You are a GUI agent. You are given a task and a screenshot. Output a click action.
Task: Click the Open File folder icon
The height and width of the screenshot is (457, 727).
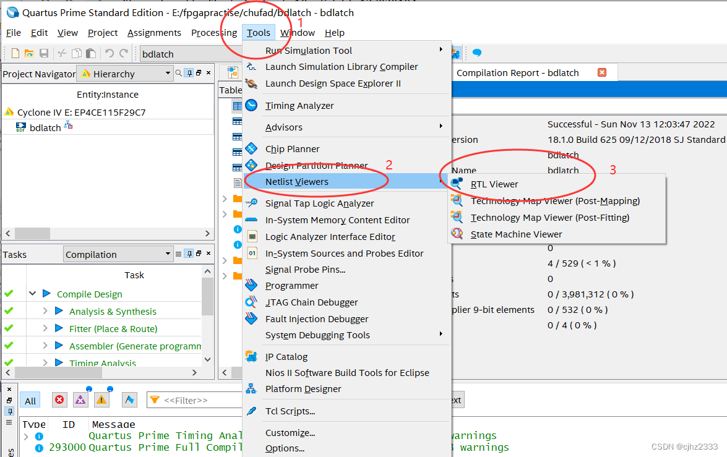click(29, 53)
